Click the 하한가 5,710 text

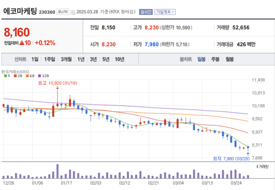175,44
